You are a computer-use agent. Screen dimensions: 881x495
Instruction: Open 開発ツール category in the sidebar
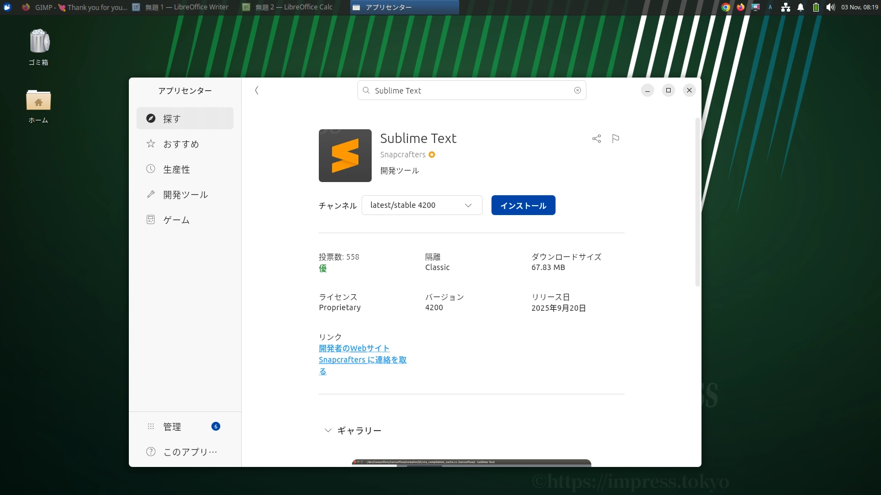click(x=185, y=194)
